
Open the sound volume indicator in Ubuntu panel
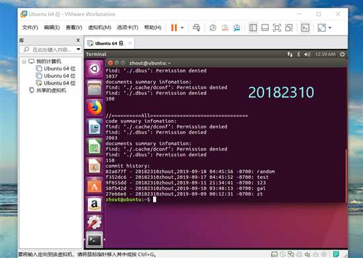coord(307,54)
